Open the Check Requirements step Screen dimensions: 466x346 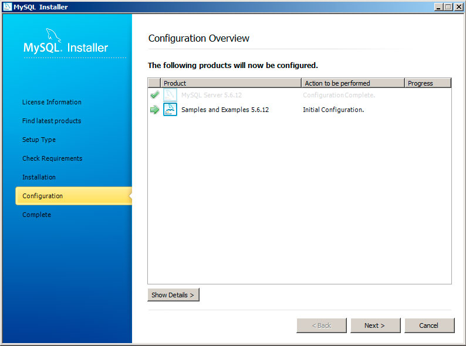52,158
